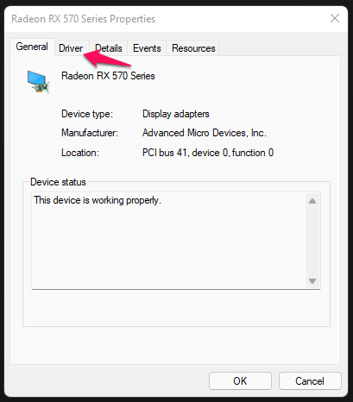Click the display adapter card icon

(38, 82)
